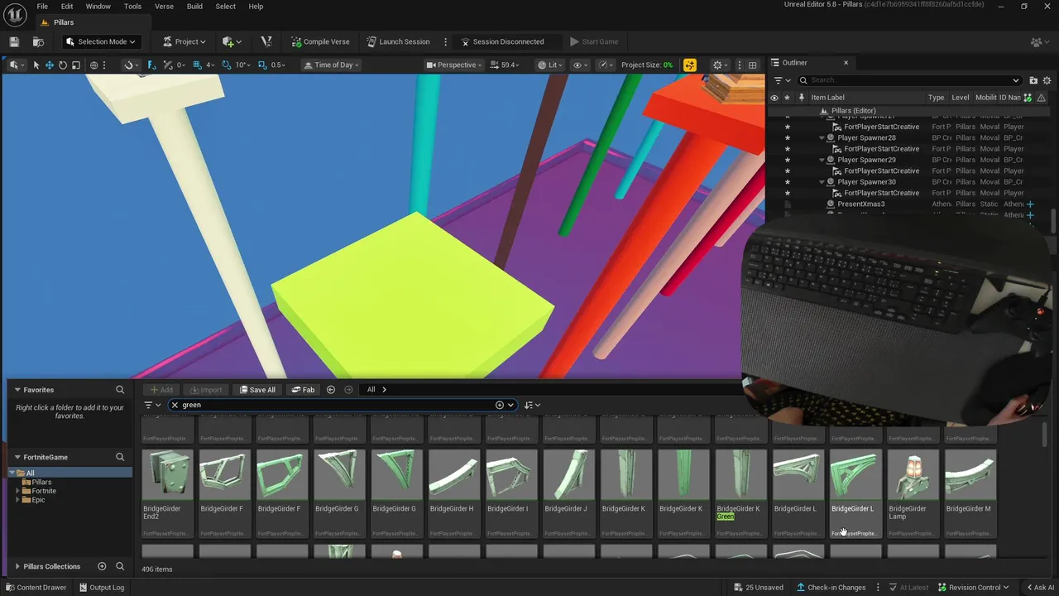
Task: Select PresentXmas3 in the Outliner
Action: (860, 204)
